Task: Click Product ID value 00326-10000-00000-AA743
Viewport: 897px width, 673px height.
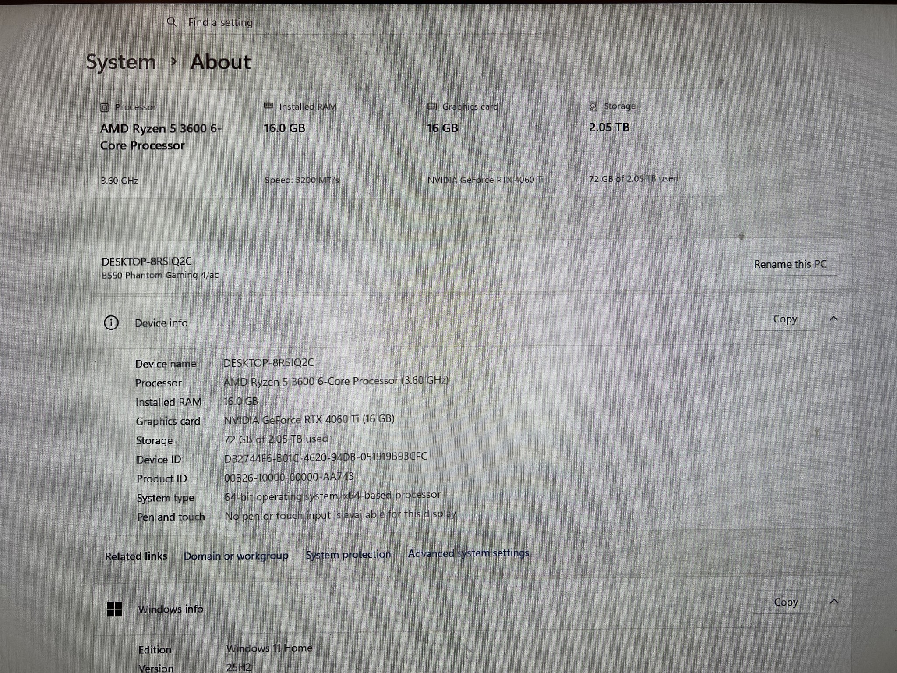Action: pyautogui.click(x=289, y=477)
